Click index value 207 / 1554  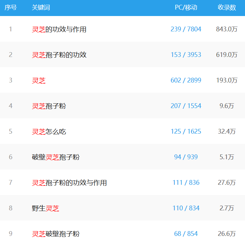(x=186, y=106)
